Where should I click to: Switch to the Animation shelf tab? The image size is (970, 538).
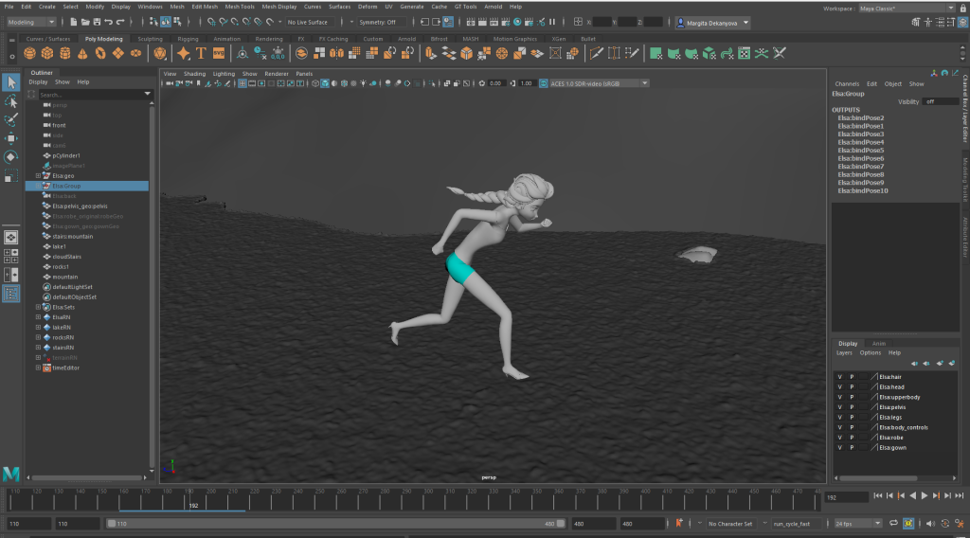tap(227, 39)
